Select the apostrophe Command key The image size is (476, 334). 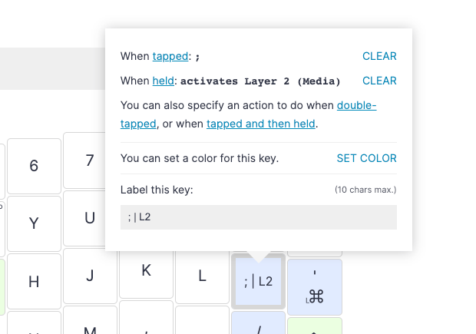click(x=315, y=287)
